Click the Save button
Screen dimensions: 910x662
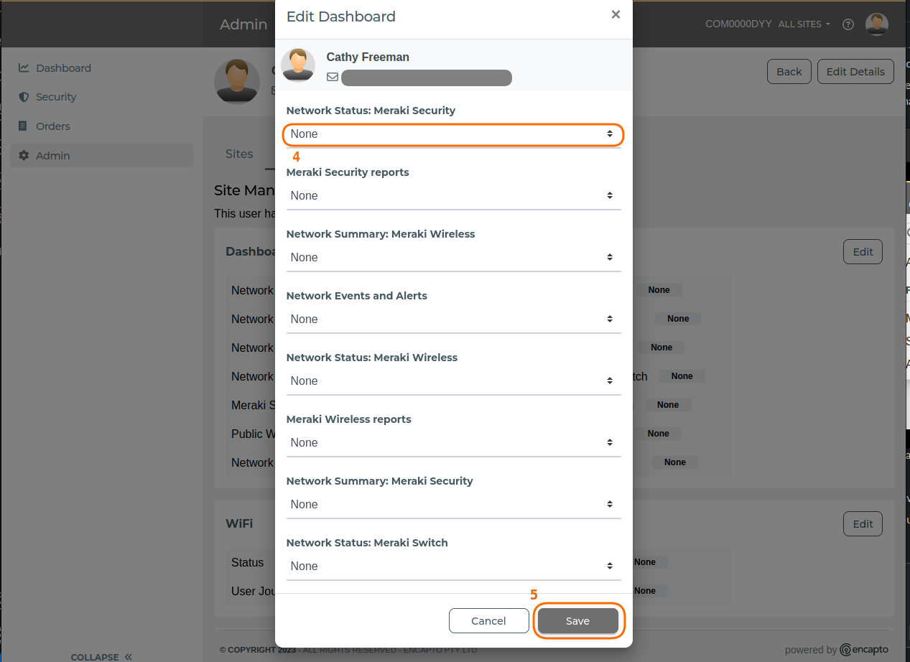[x=577, y=621]
